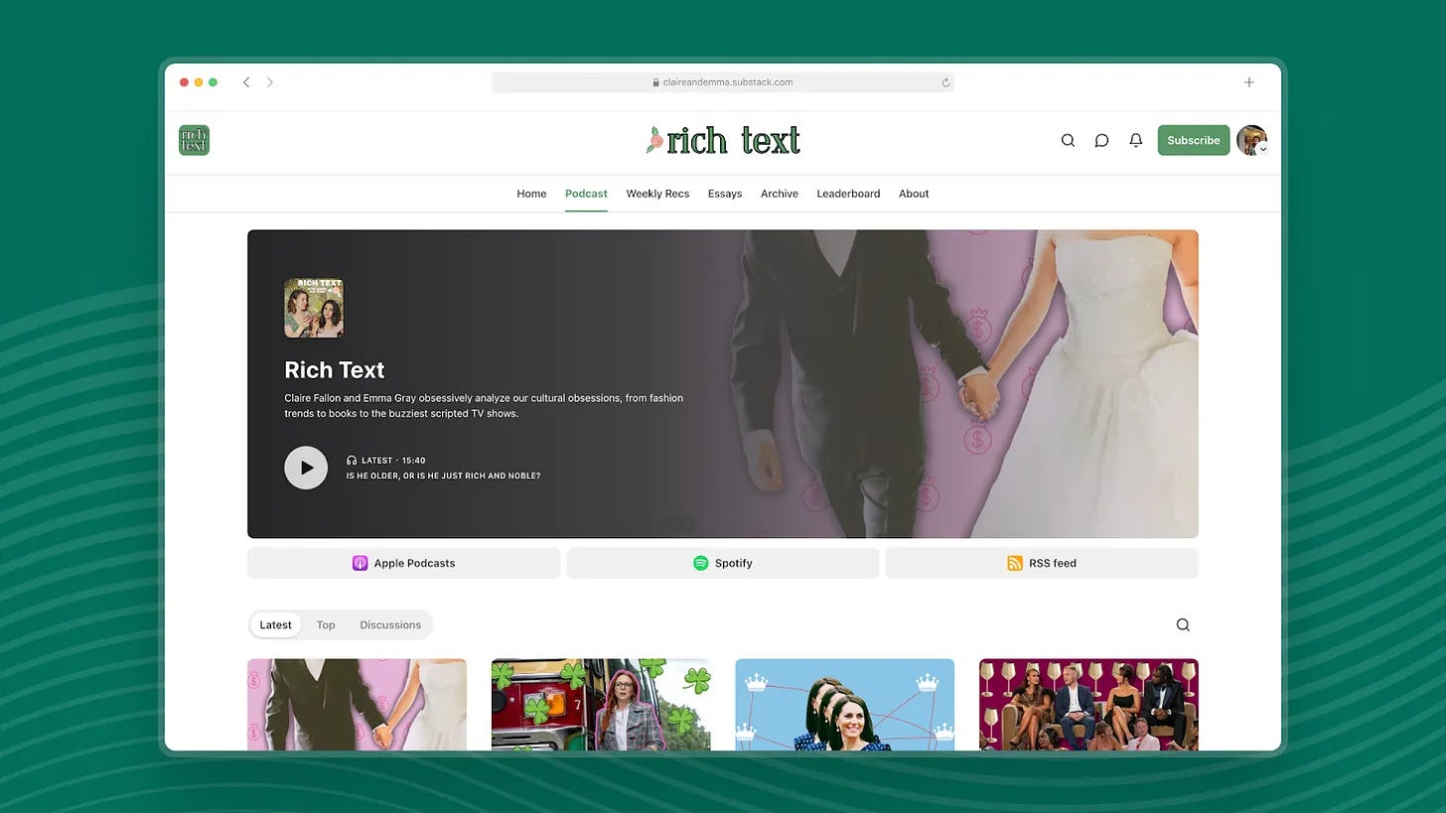This screenshot has width=1446, height=813.
Task: Open the user avatar menu
Action: (x=1251, y=140)
